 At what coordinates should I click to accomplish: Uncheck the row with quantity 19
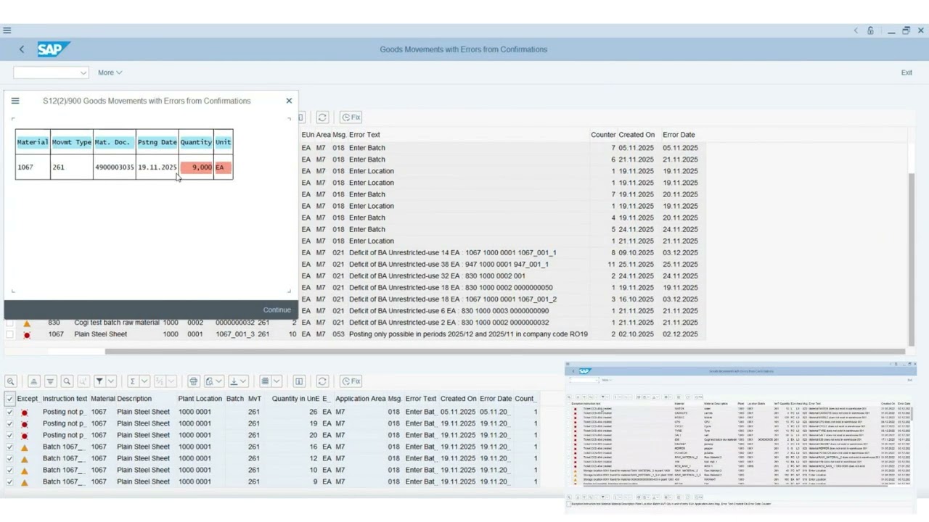[9, 423]
